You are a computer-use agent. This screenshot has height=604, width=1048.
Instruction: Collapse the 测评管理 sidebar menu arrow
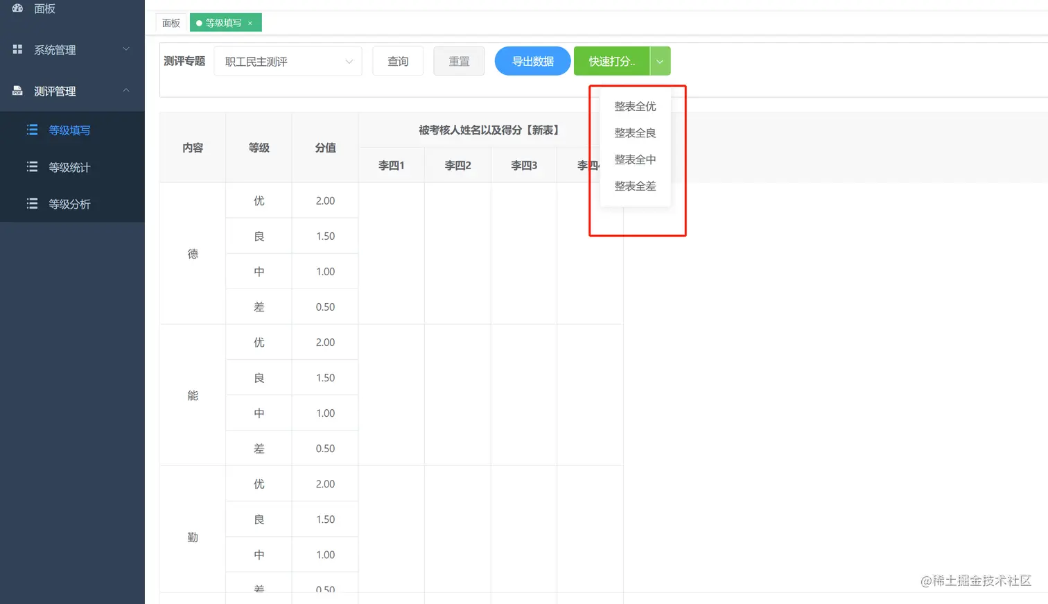pos(126,90)
